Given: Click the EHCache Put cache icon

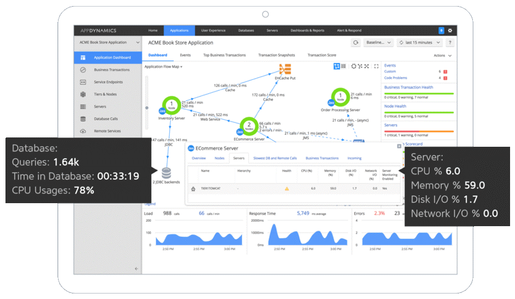Looking at the screenshot, I should [x=285, y=70].
